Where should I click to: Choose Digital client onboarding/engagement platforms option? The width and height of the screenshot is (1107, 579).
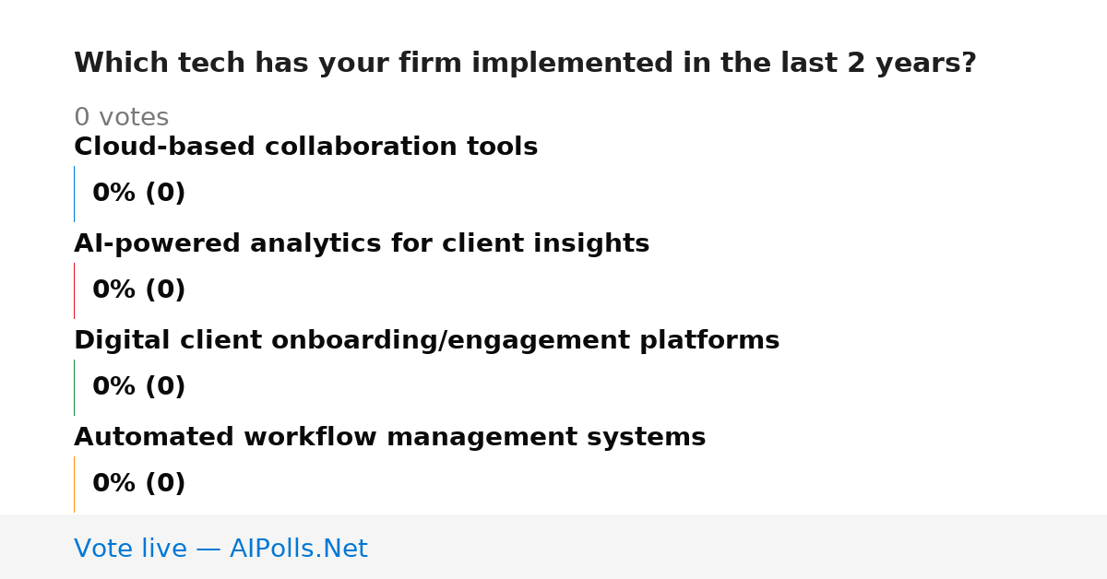(426, 341)
